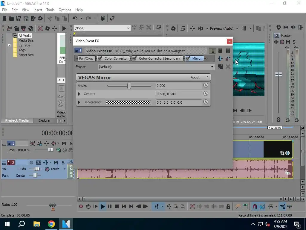Switch to the Project Media tab

coord(17,120)
